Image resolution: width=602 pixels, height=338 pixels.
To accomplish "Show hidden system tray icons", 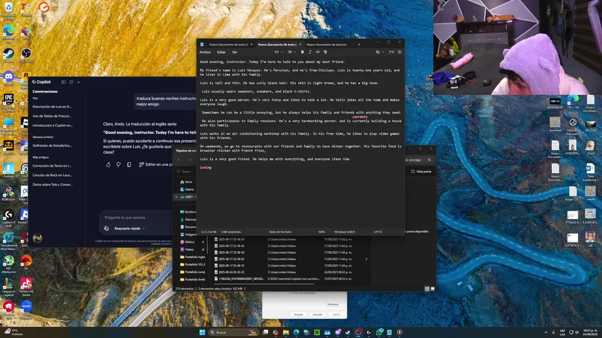I will pyautogui.click(x=546, y=332).
